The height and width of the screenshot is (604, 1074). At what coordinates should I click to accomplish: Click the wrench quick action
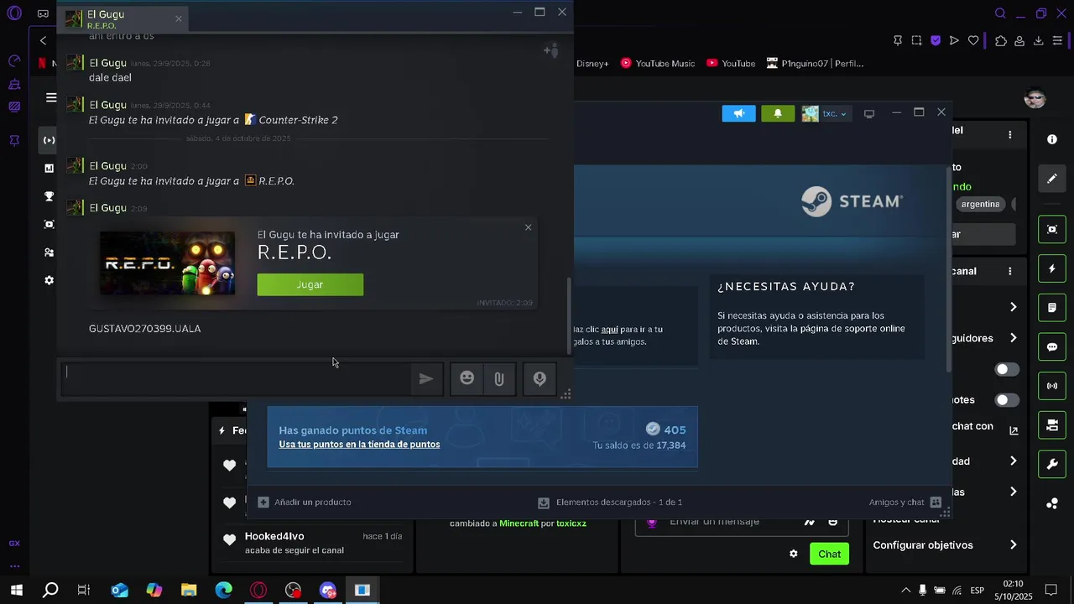pos(1052,464)
